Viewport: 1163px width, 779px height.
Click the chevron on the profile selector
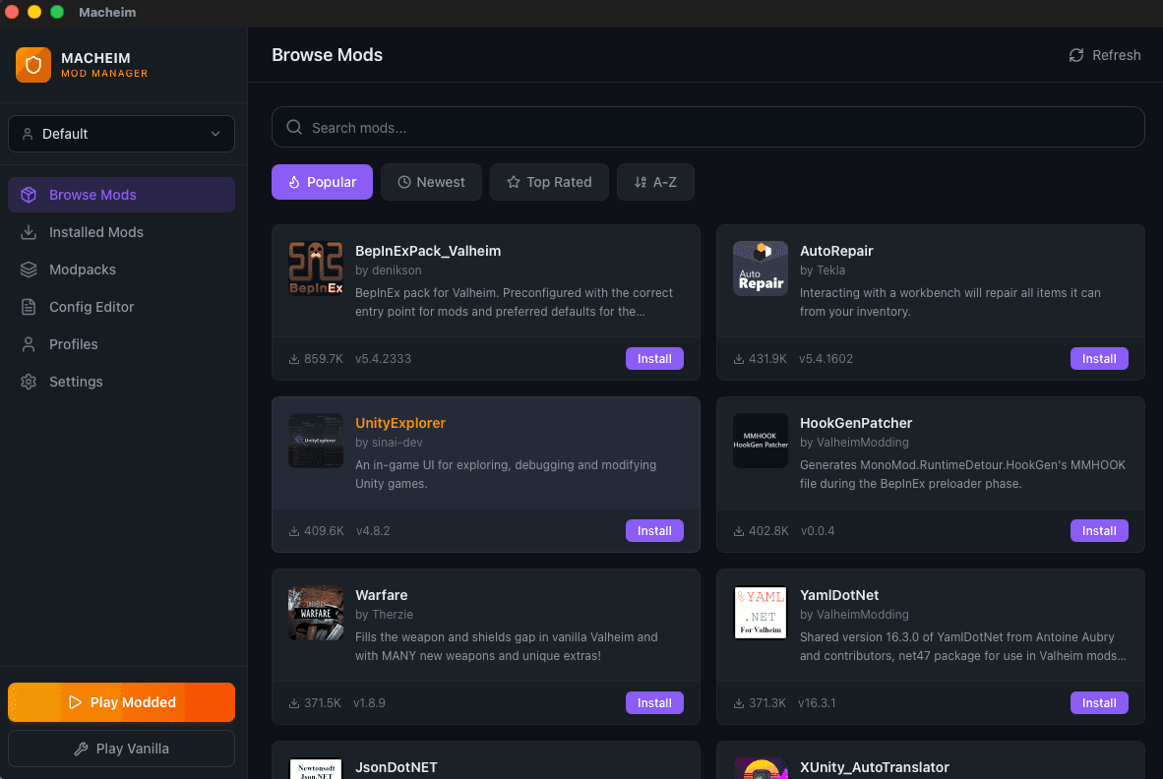(x=215, y=134)
